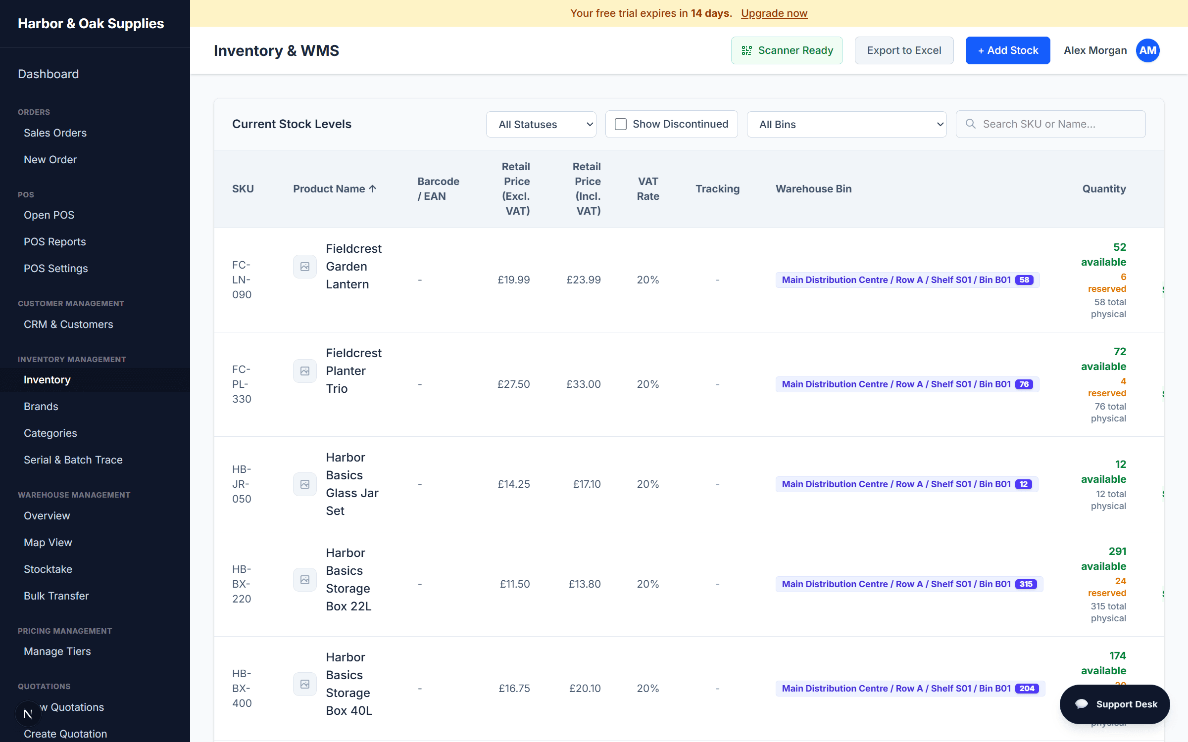
Task: Click Warehouse Bin column header
Action: click(813, 188)
